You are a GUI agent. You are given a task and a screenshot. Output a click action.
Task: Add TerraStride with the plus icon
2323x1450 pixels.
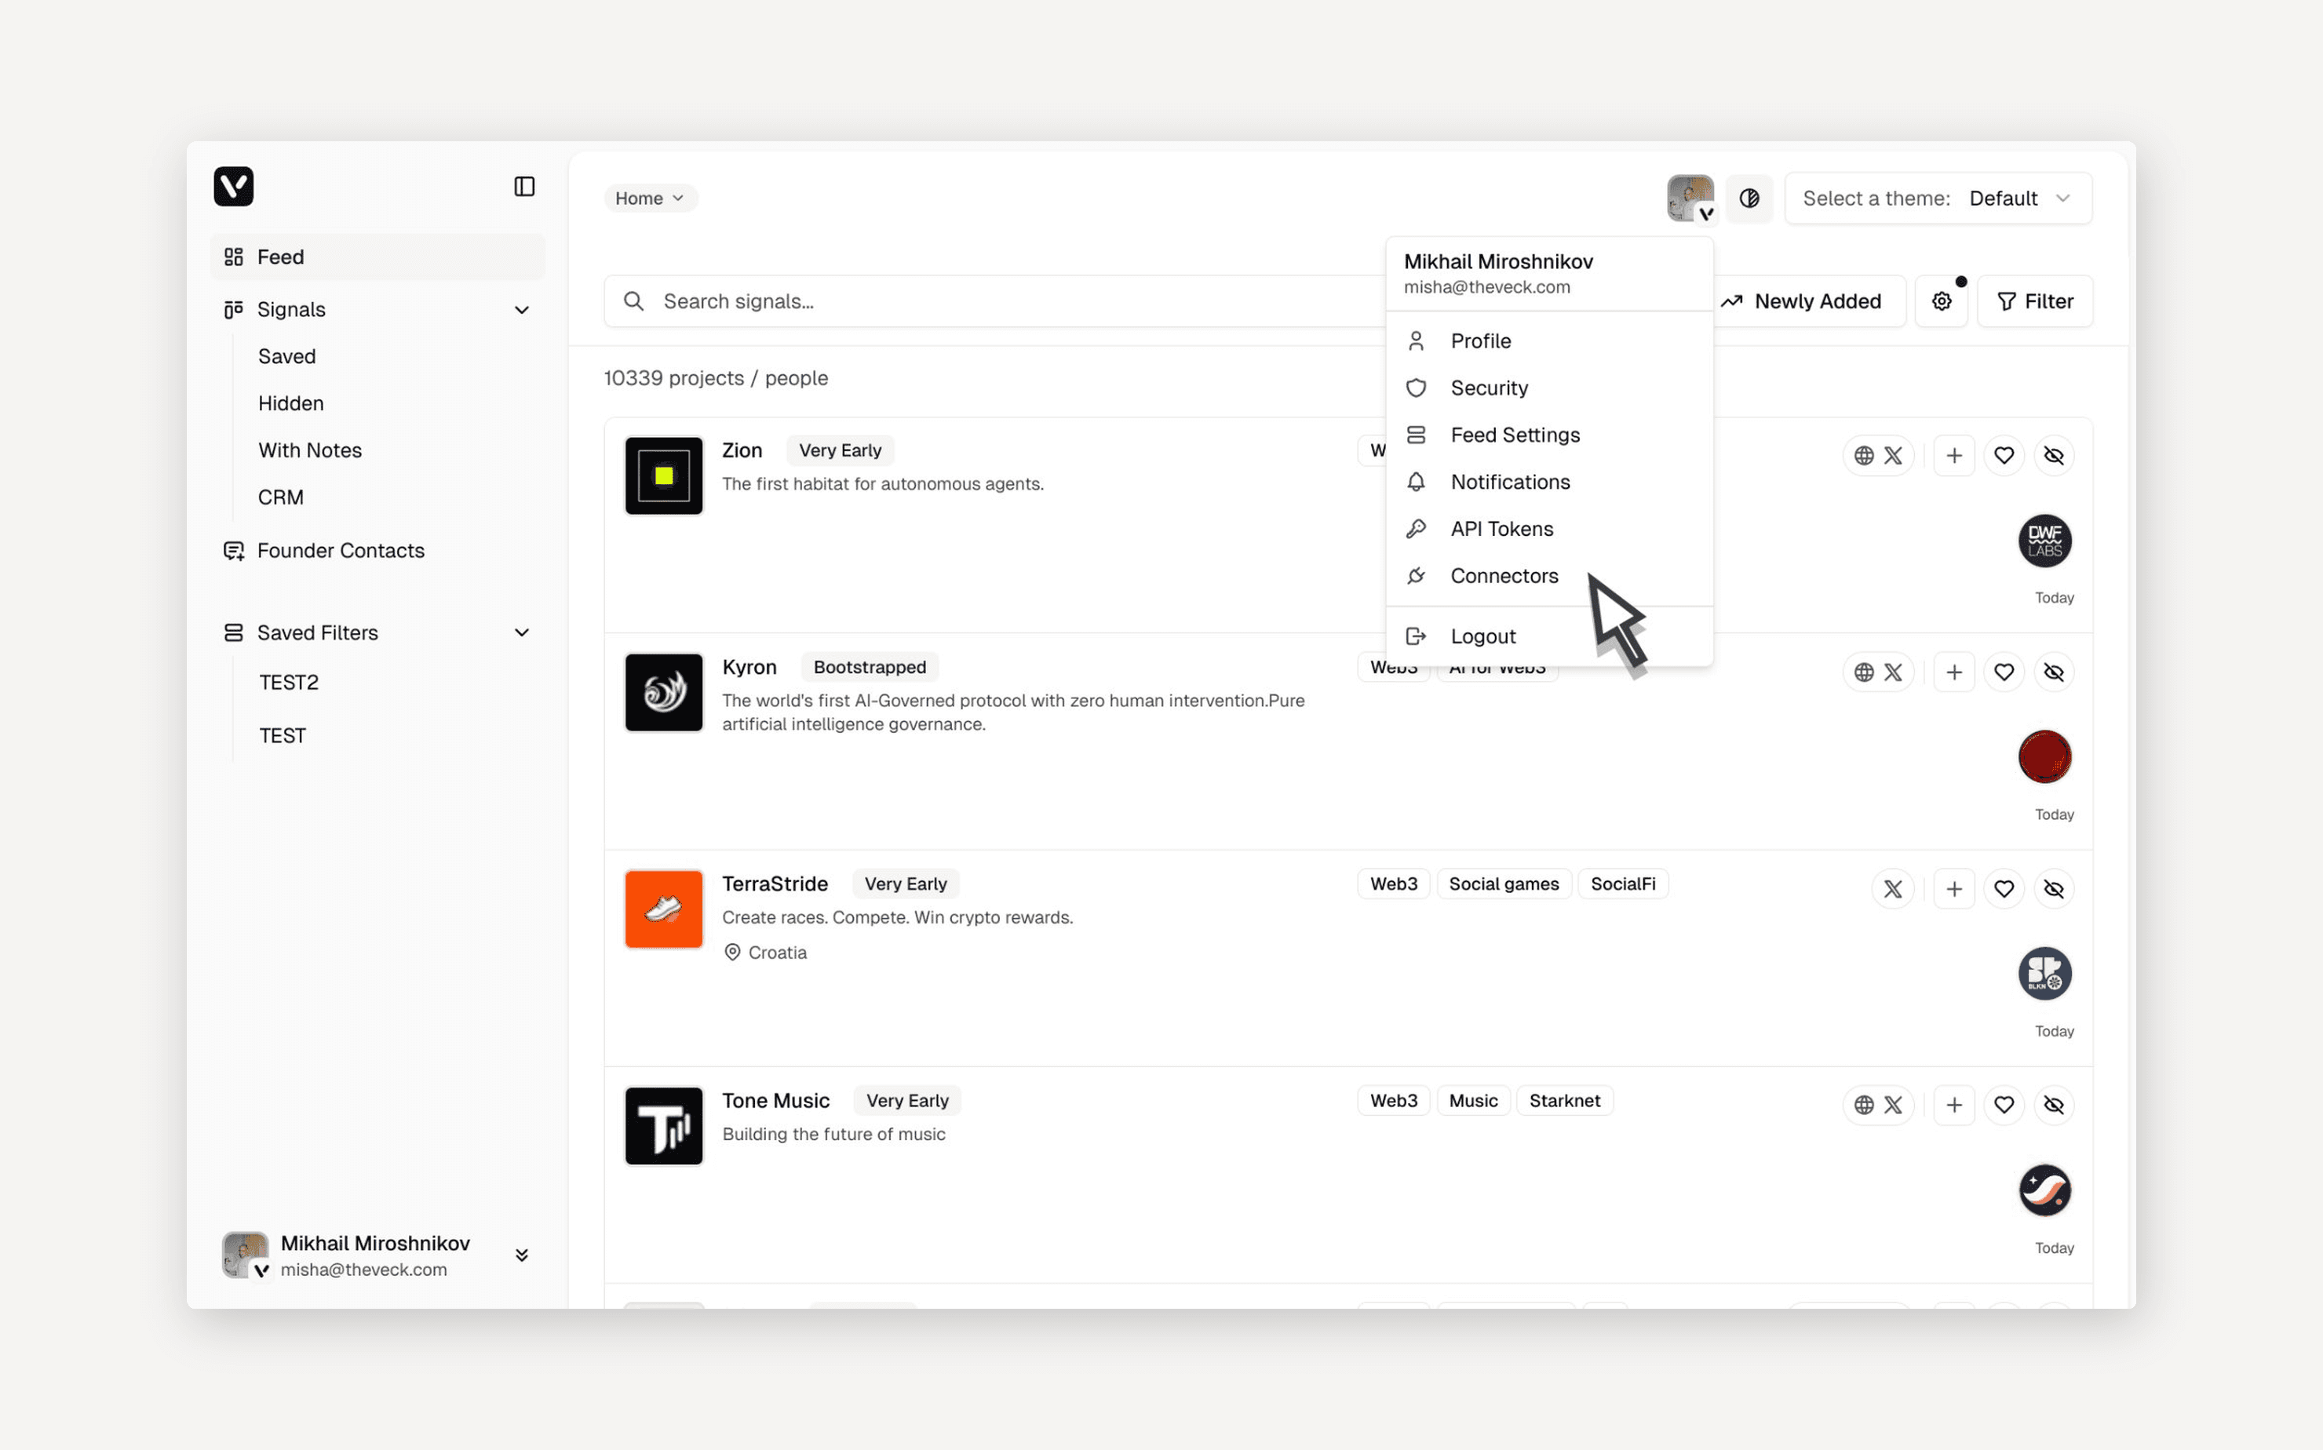click(x=1953, y=889)
